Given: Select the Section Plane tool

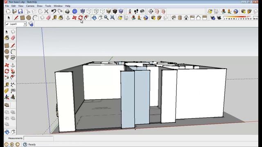Looking at the screenshot, I should coord(151,11).
